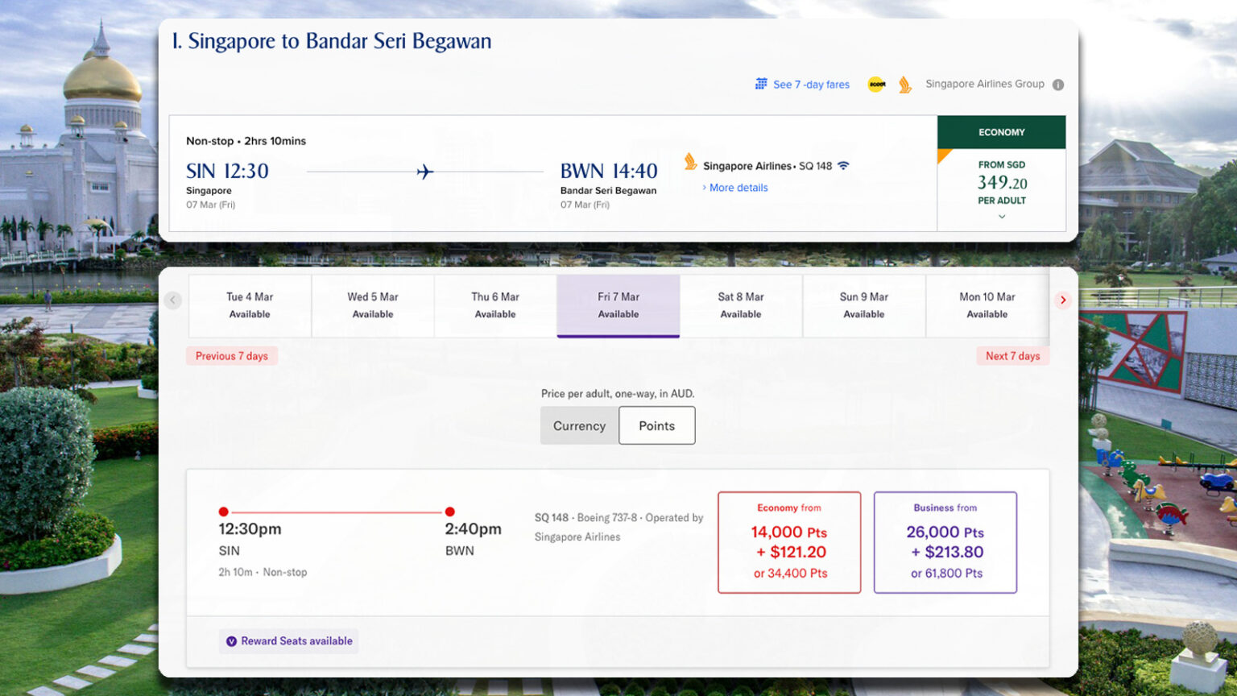Open the See 7-day fares link

pos(811,85)
